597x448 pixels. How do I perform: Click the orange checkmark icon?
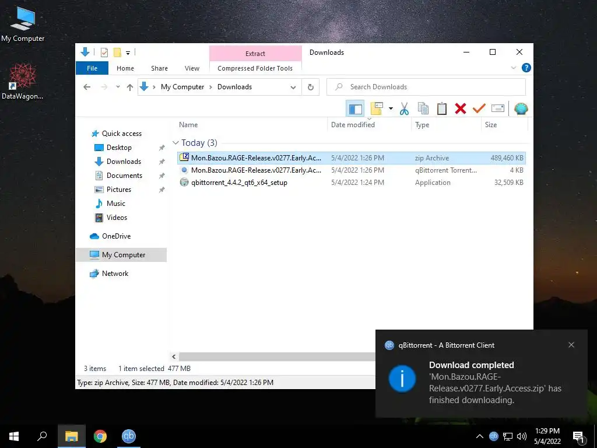[479, 108]
